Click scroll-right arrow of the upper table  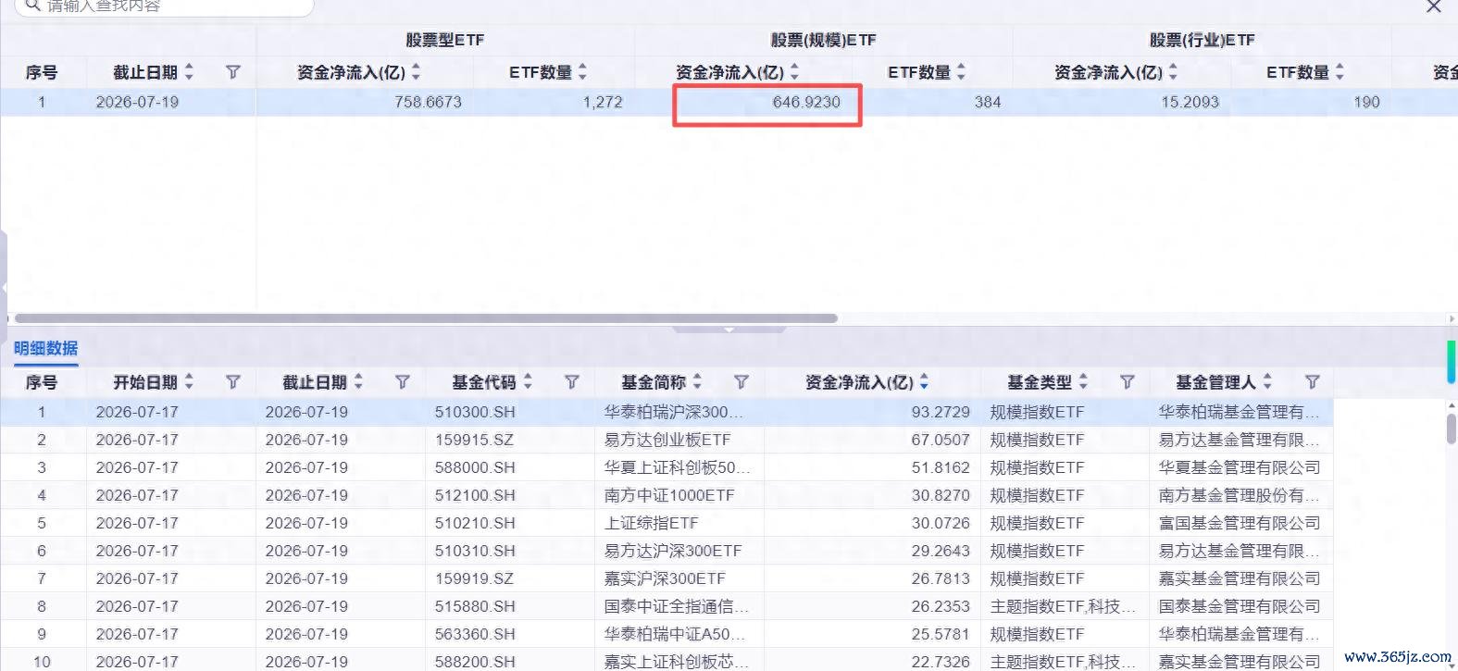pos(1452,318)
